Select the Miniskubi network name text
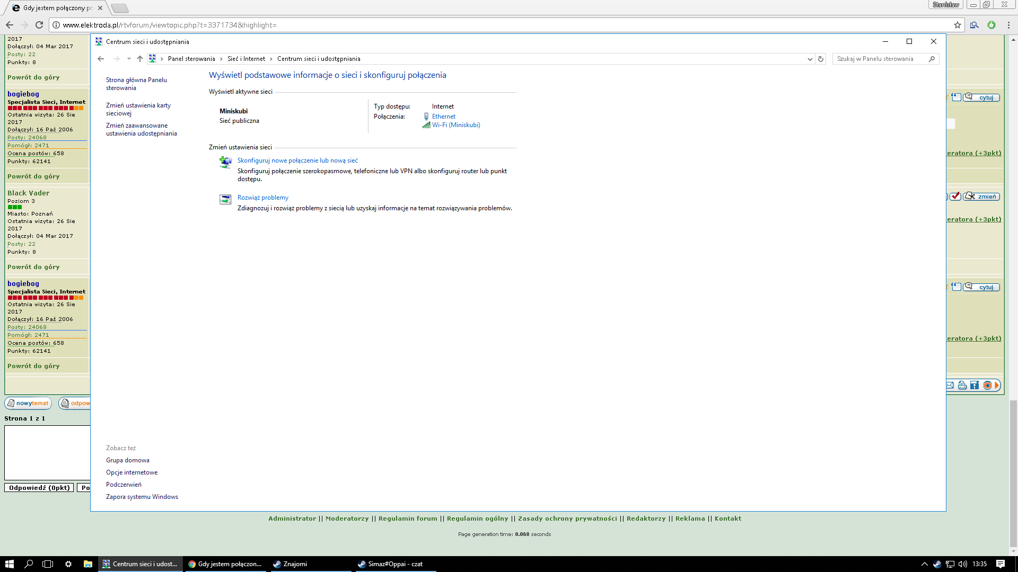The height and width of the screenshot is (572, 1018). tap(233, 111)
